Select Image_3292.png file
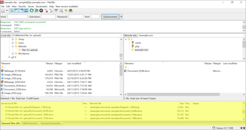 click(x=13, y=78)
